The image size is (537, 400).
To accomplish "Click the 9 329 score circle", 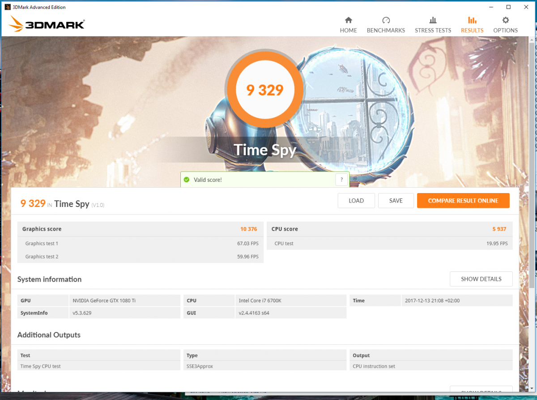I will [x=265, y=90].
